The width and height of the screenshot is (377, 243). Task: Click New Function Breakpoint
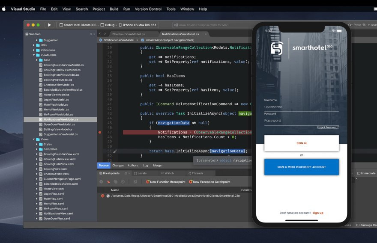[165, 182]
